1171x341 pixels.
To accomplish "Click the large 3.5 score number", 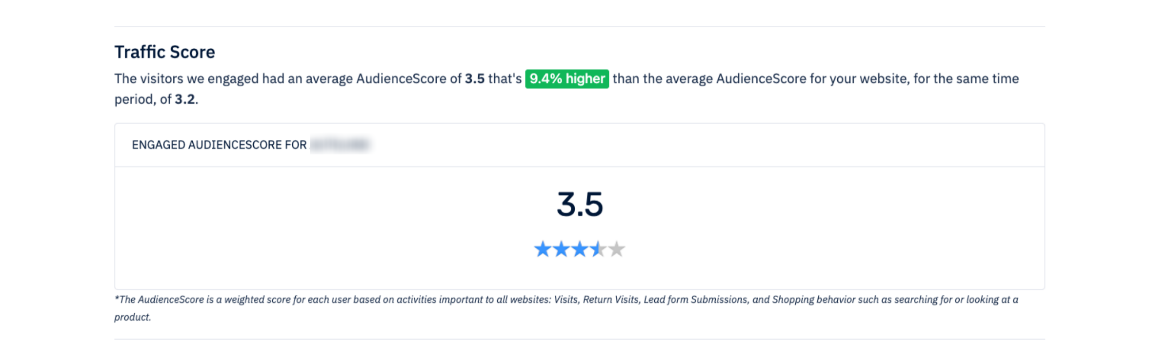I will (580, 204).
